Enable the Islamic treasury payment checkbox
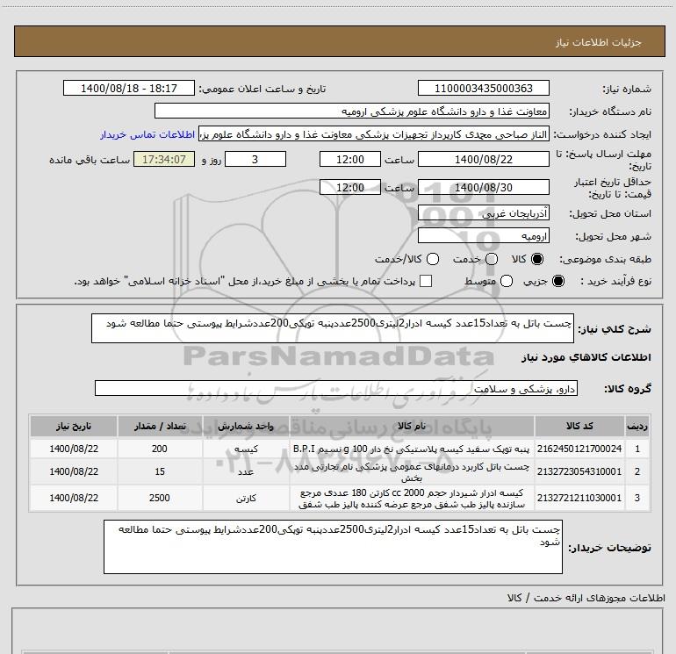Viewport: 676px width, 654px height. coord(427,281)
